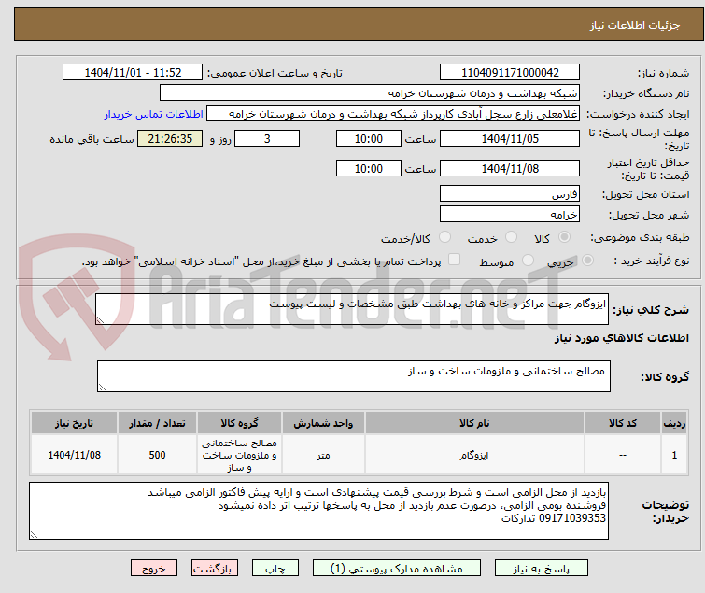Open مشاهده مدارک پیوستی (1) button
This screenshot has height=593, width=705.
(x=397, y=569)
